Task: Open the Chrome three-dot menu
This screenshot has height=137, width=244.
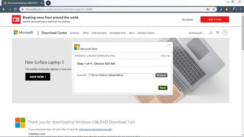Action: [x=241, y=9]
